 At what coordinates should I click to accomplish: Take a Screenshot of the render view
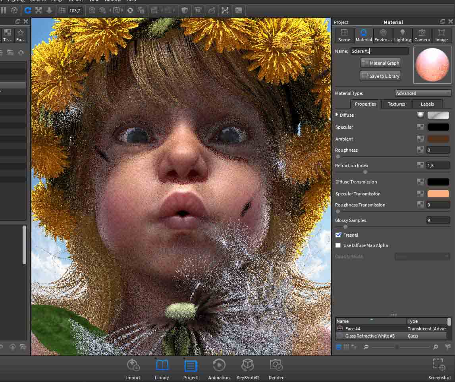(440, 368)
